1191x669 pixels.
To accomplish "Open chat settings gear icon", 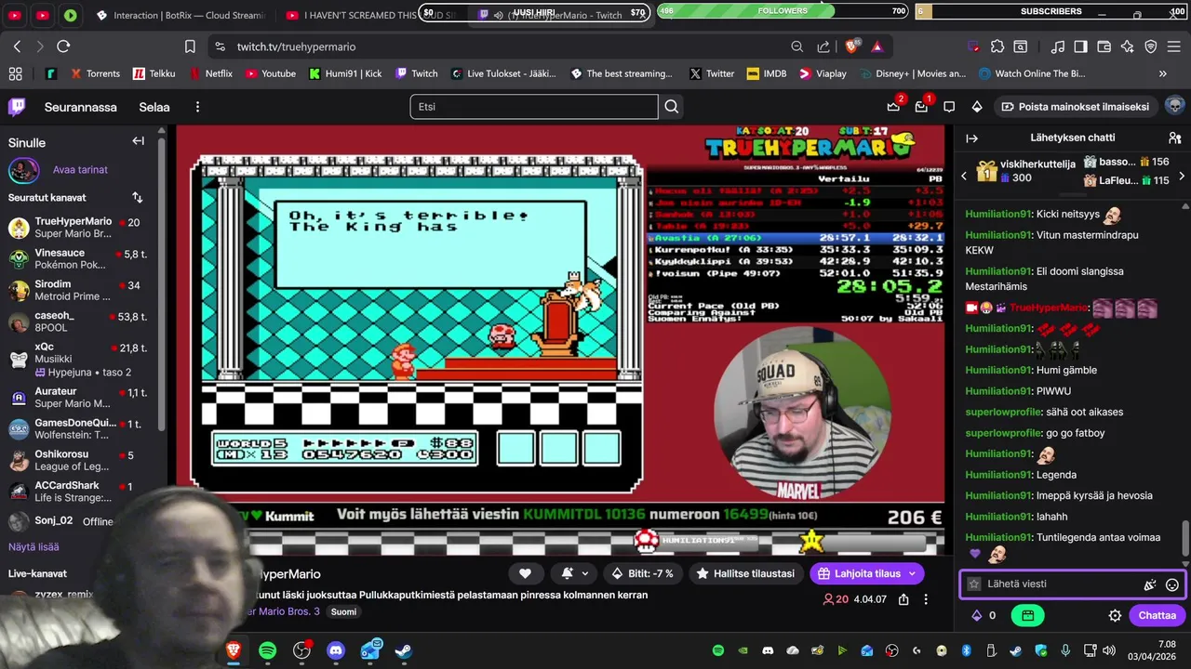I will click(1115, 615).
